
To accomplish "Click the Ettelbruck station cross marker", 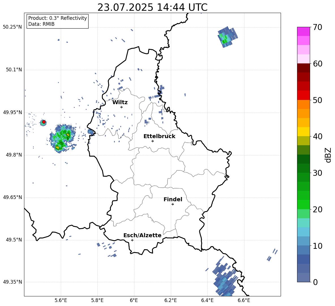I will [153, 141].
